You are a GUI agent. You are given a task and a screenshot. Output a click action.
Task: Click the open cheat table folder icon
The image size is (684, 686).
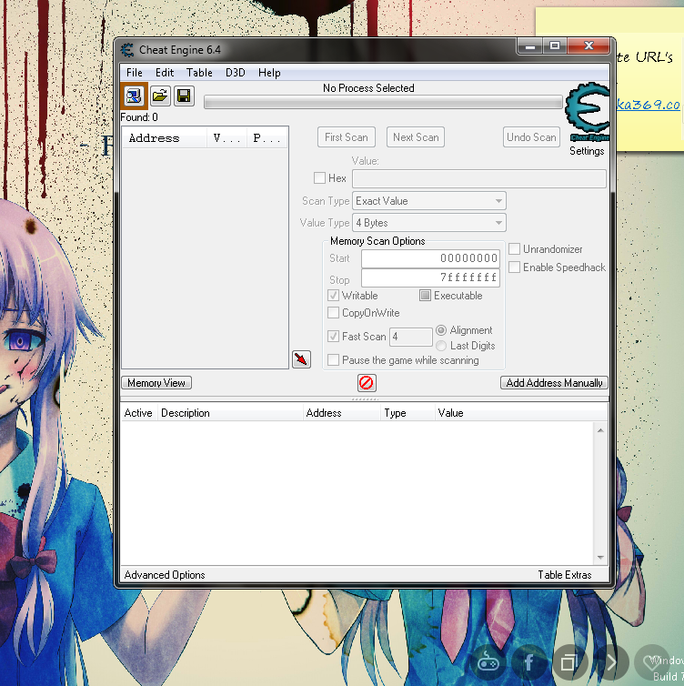click(160, 96)
